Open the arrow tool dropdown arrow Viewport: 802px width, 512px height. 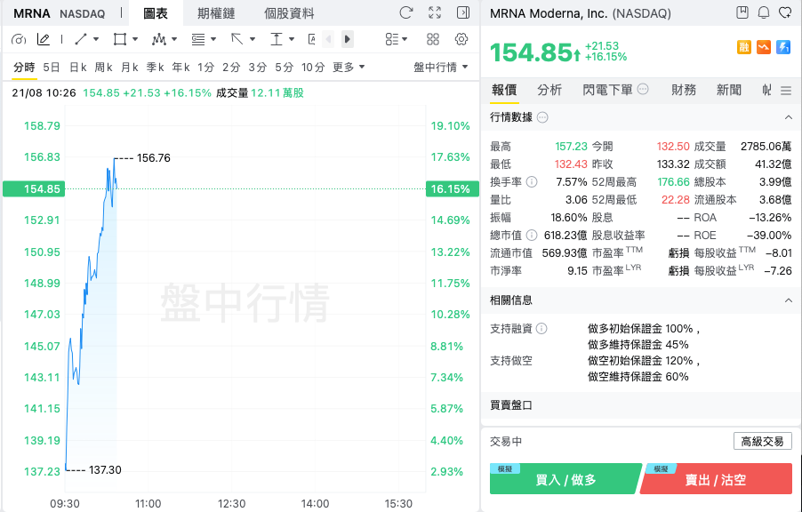tap(253, 39)
